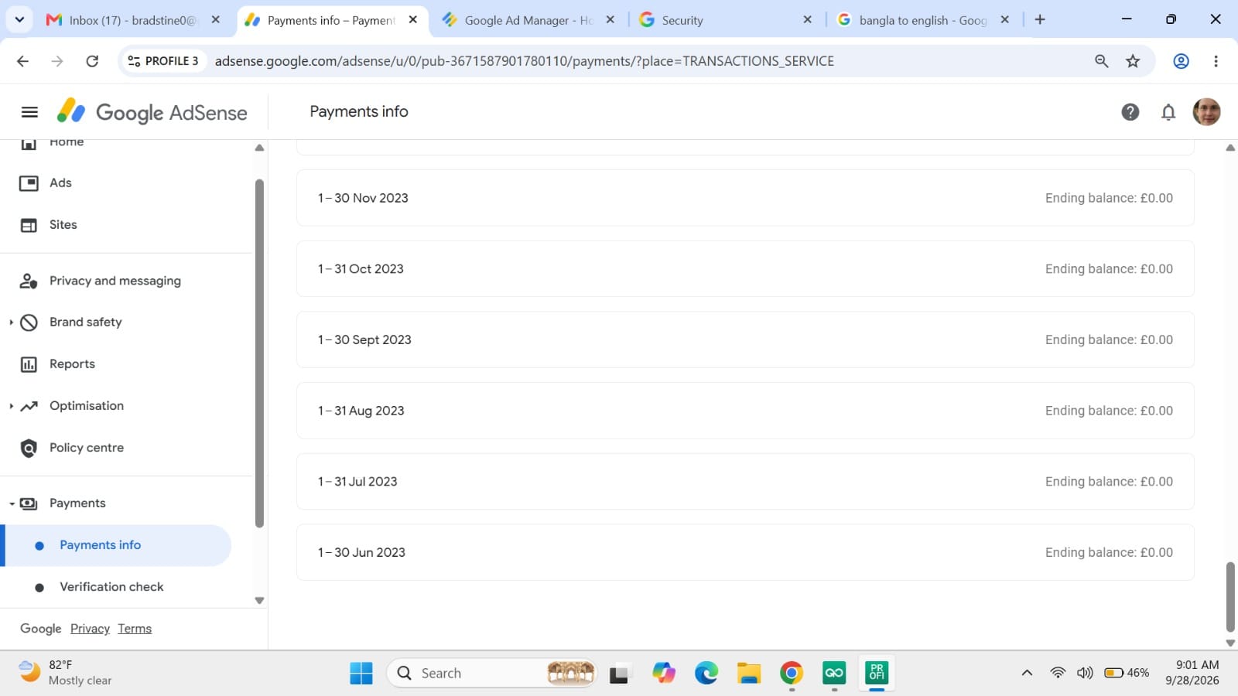Open the Reports chart icon in sidebar
Image resolution: width=1238 pixels, height=696 pixels.
tap(29, 364)
